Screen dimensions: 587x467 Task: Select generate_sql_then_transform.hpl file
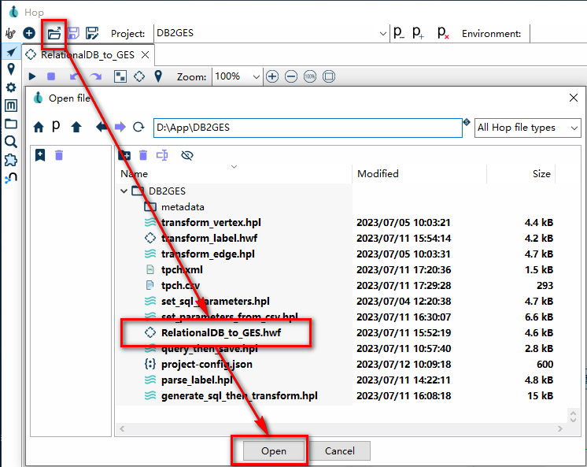point(239,396)
